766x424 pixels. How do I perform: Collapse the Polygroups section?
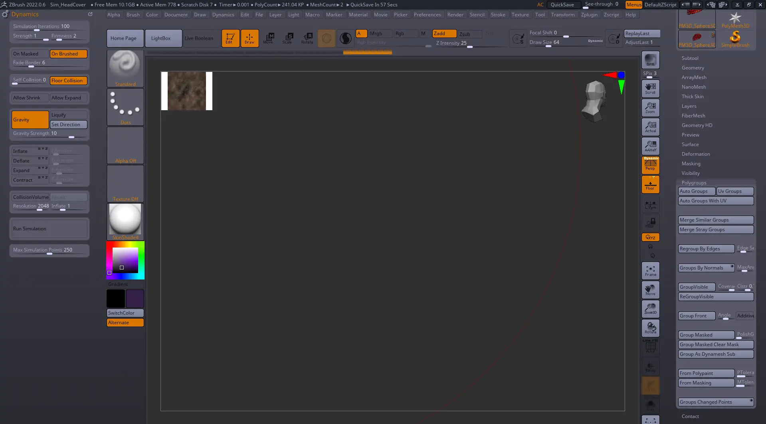[x=694, y=183]
